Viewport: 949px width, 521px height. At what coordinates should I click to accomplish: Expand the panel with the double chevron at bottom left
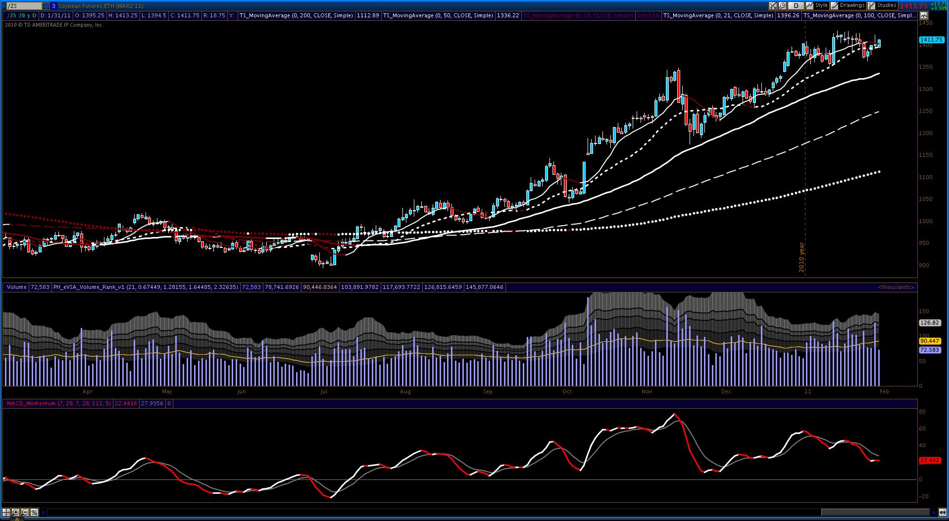18,519
